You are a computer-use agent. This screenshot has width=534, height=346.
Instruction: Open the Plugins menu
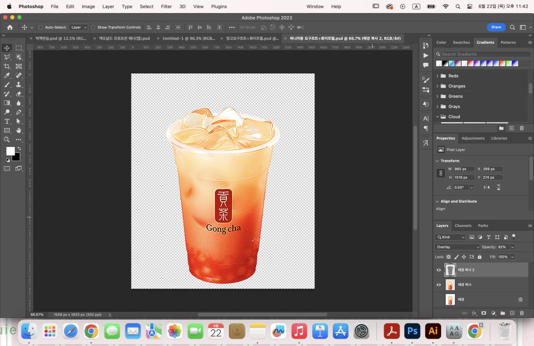[x=219, y=7]
